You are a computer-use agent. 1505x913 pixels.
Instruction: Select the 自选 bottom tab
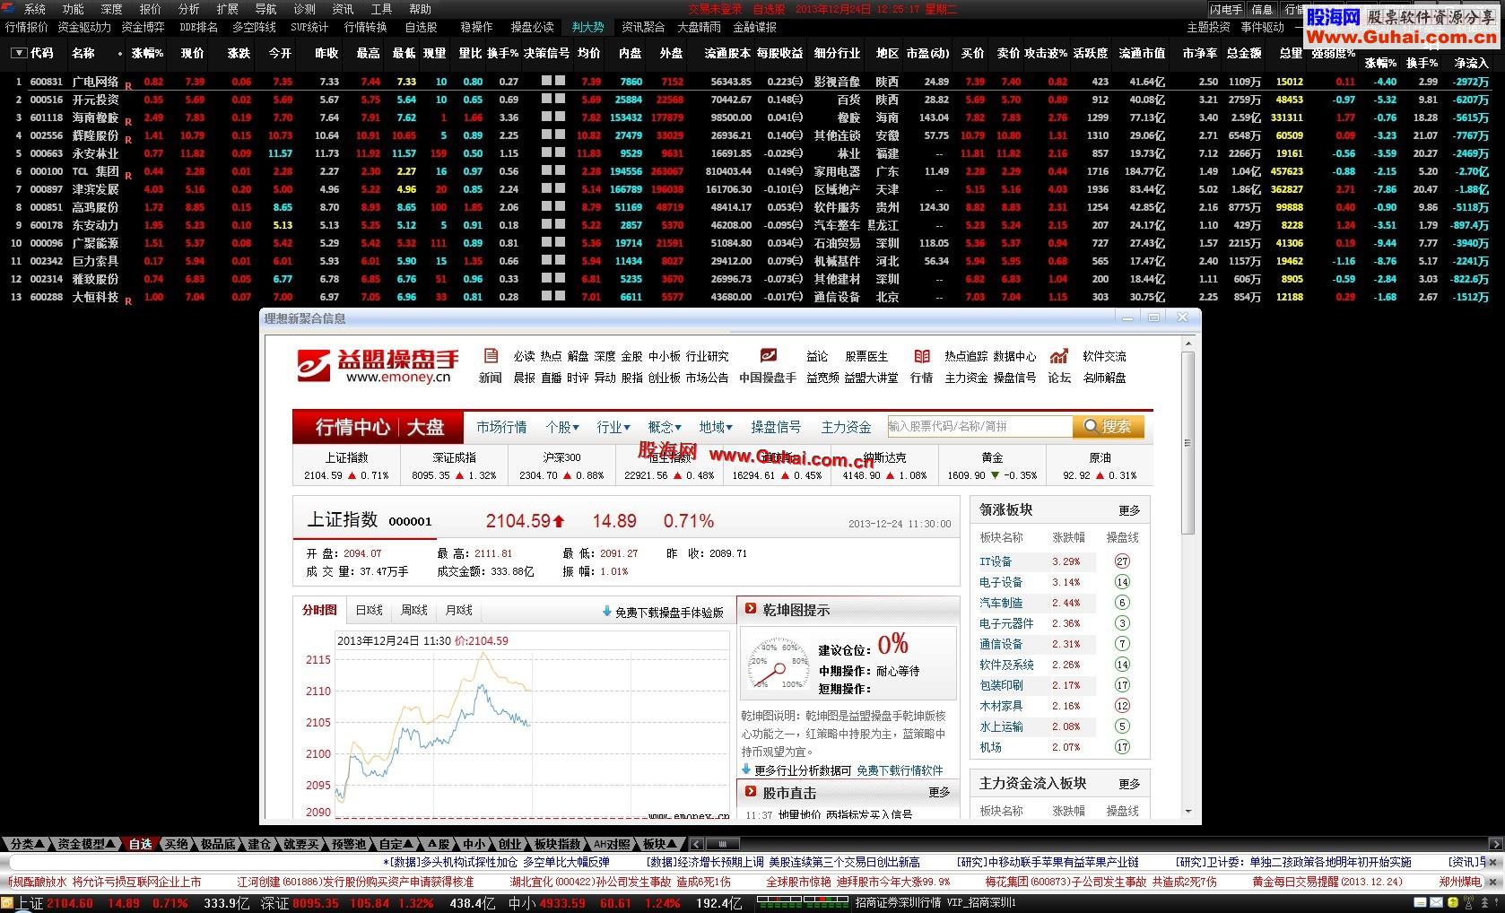[140, 844]
